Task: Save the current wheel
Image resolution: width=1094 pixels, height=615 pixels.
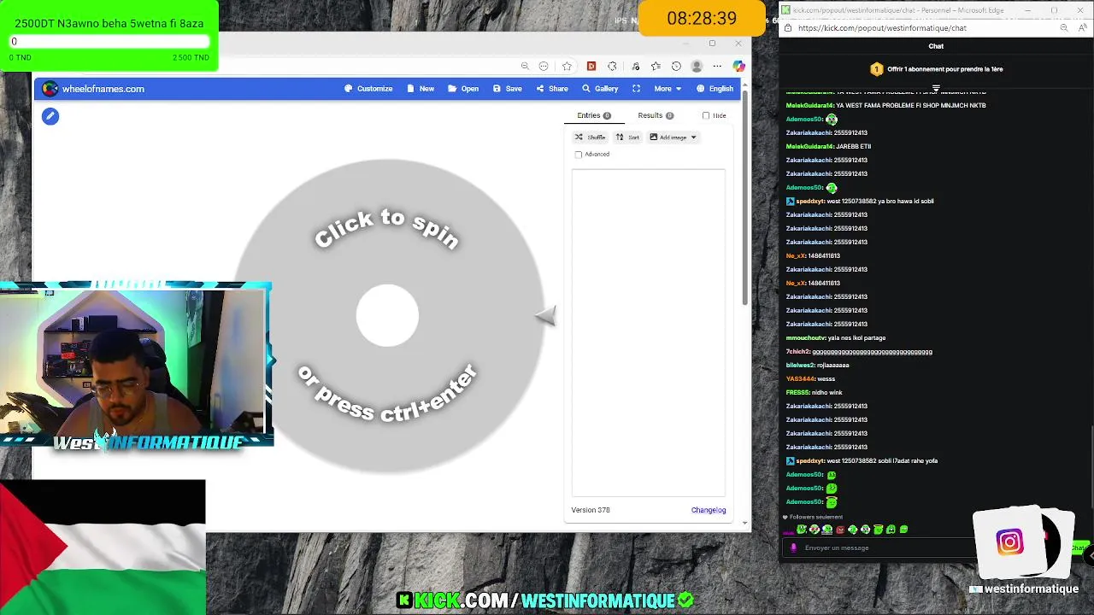Action: point(507,89)
